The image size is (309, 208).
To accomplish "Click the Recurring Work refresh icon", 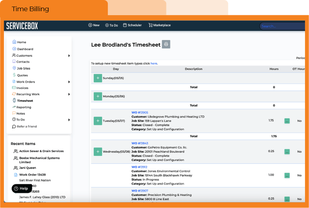I will coord(14,94).
